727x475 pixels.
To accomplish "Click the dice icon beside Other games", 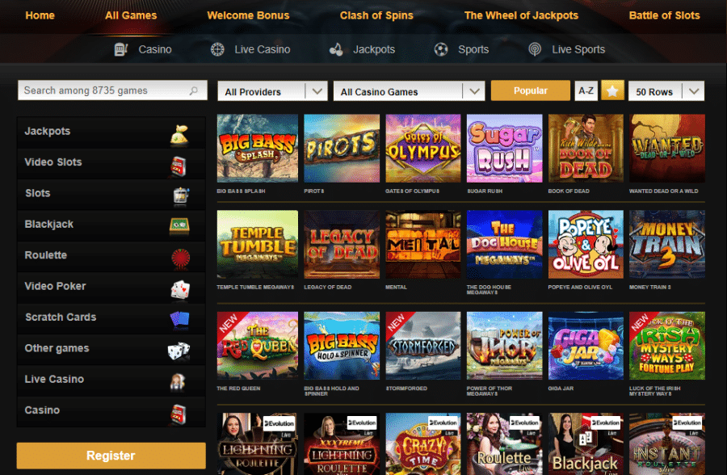I will [179, 351].
